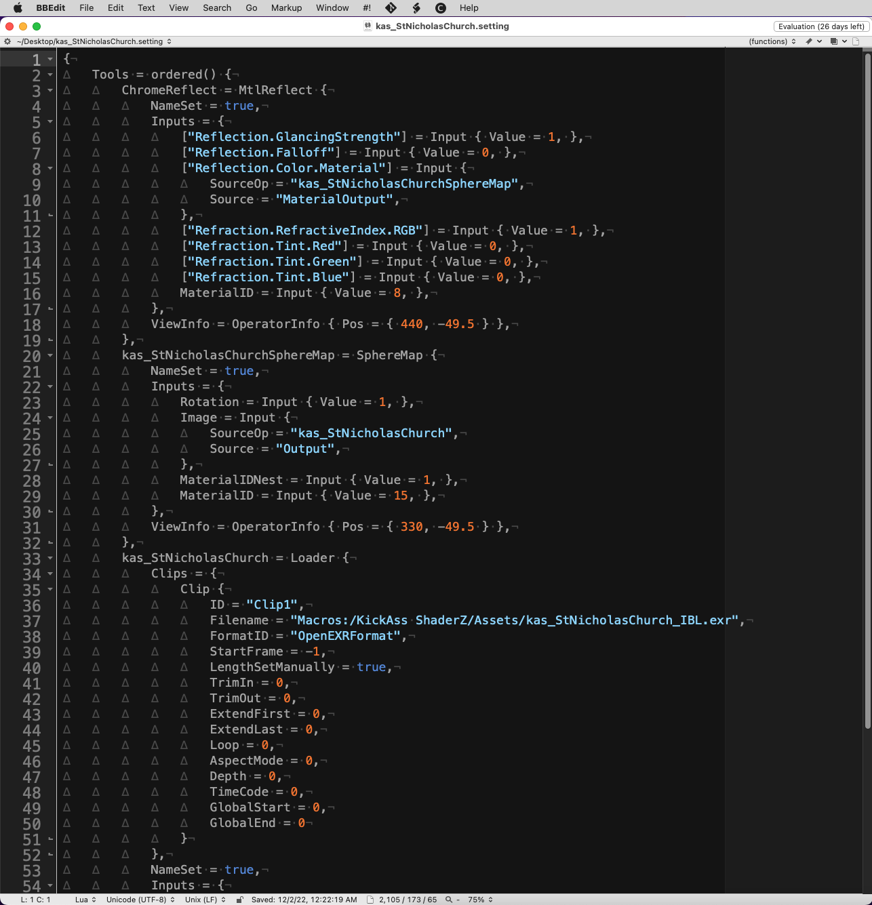
Task: Click line number 18 in the gutter
Action: (31, 325)
